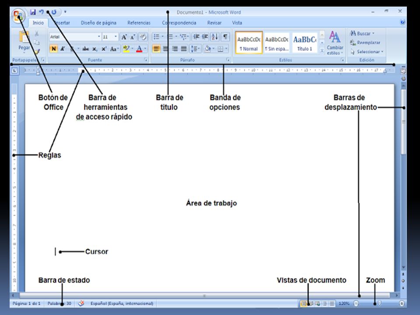Click the Buscar button
Image resolution: width=420 pixels, height=315 pixels.
click(x=362, y=34)
